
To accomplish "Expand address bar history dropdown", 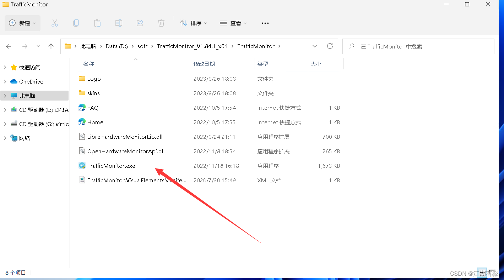I will pyautogui.click(x=314, y=46).
